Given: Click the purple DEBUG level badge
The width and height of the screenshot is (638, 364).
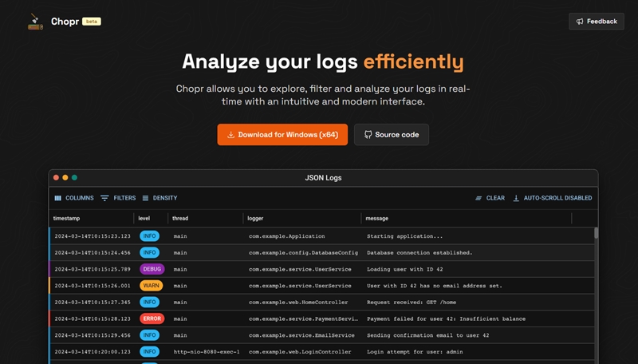Looking at the screenshot, I should [150, 269].
